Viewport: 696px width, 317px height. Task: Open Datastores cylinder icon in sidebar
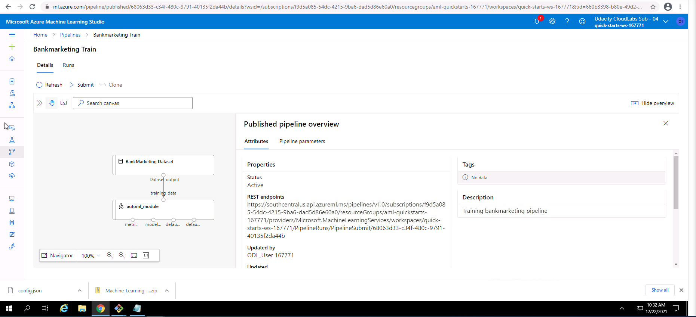point(12,223)
